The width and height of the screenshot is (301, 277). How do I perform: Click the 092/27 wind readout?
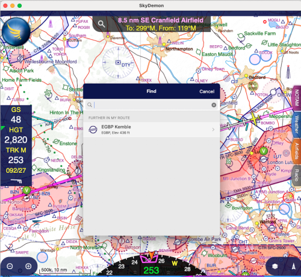click(16, 170)
